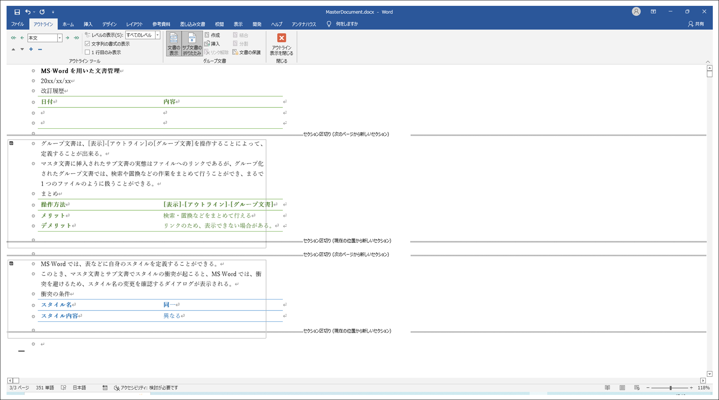Image resolution: width=719 pixels, height=400 pixels.
Task: Open subdocument icon next to MS Word では paragraph
Action: pyautogui.click(x=12, y=264)
